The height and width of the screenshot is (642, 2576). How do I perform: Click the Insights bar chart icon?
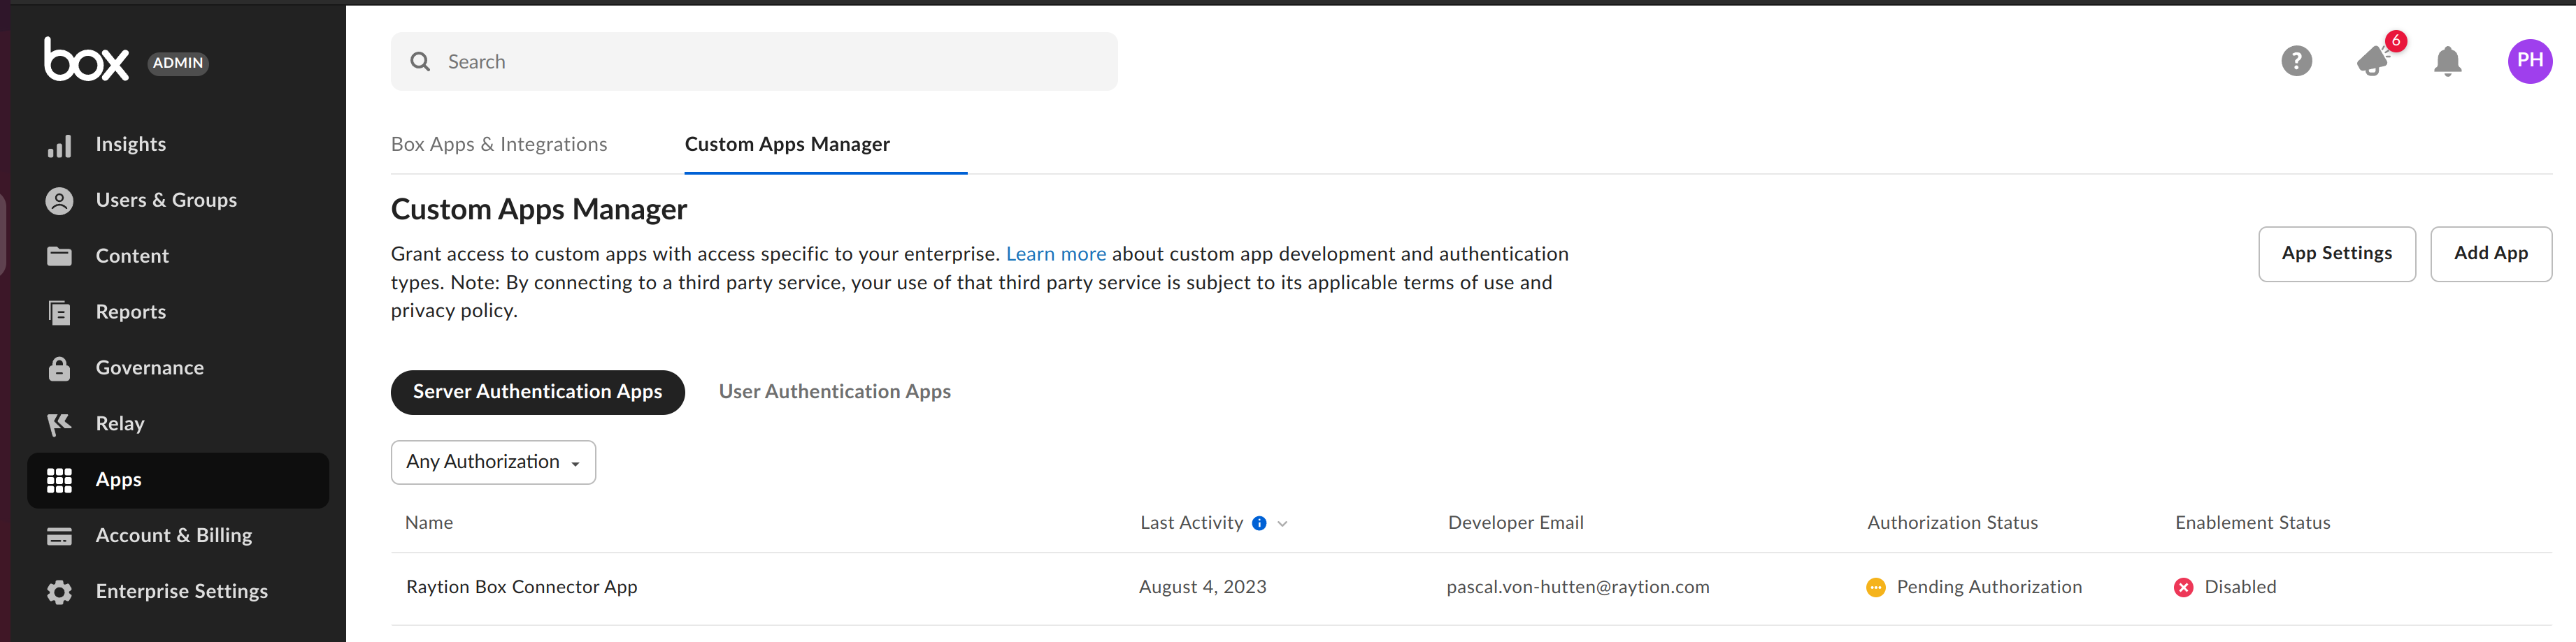tap(60, 146)
